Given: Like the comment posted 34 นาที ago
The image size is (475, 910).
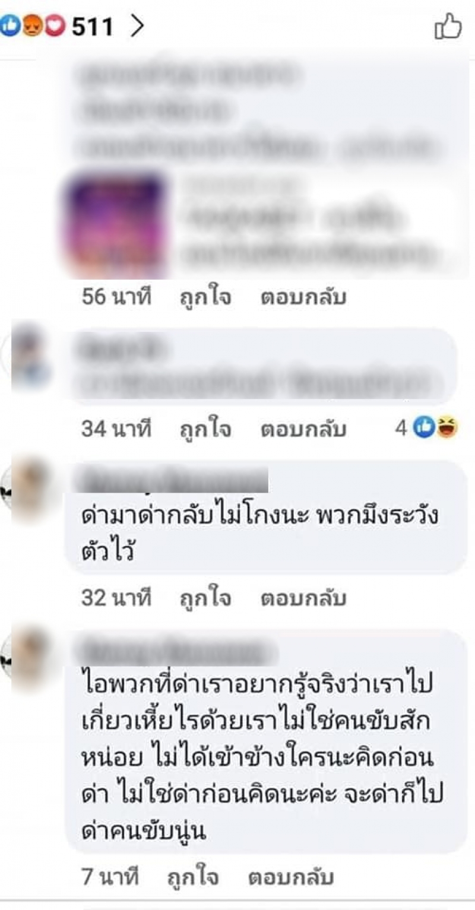Looking at the screenshot, I should click(x=205, y=429).
